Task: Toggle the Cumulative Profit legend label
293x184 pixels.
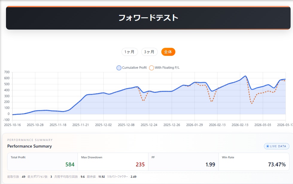Action: [x=134, y=68]
